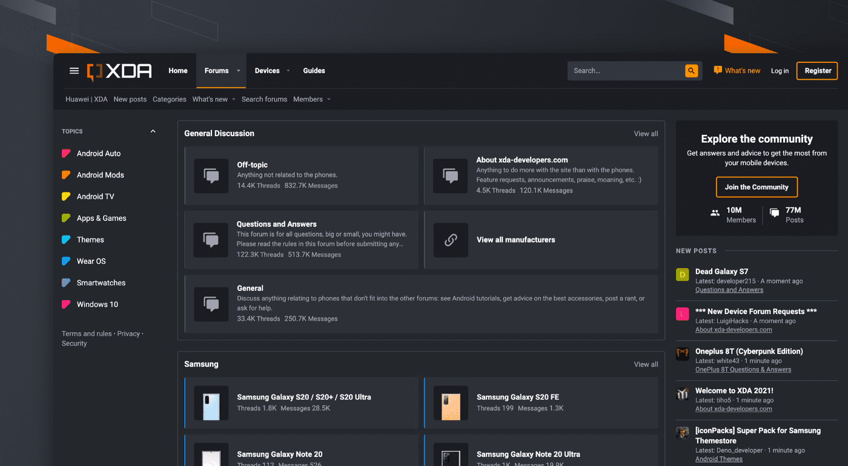Click the "Questions and Answers" link under Dead Galaxy S7
This screenshot has width=848, height=466.
pos(729,290)
